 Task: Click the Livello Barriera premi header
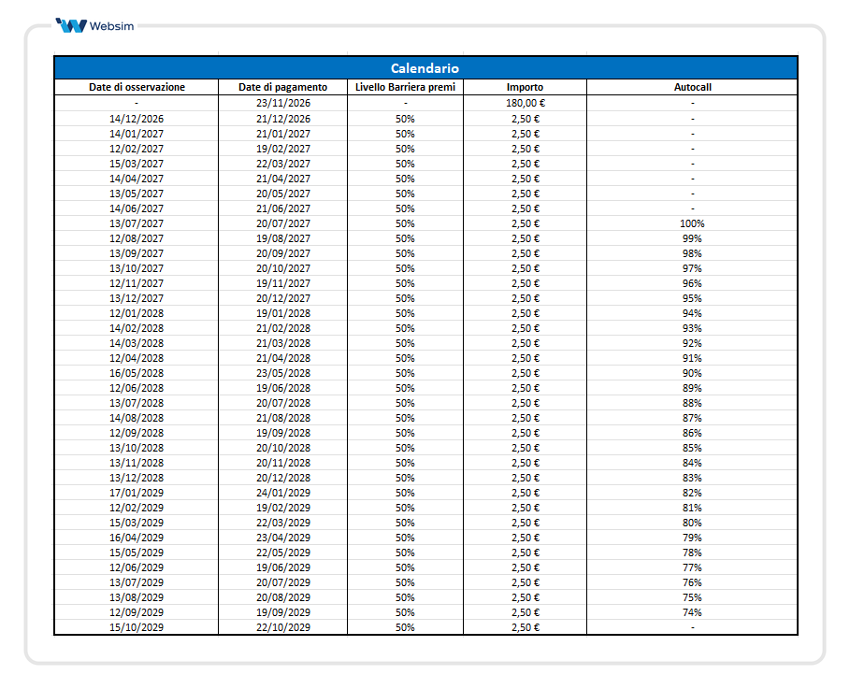(x=406, y=87)
